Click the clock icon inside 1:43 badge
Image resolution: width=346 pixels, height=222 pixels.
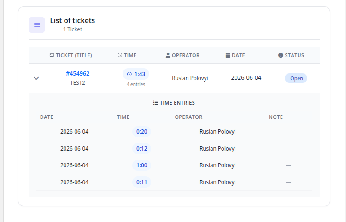(129, 74)
